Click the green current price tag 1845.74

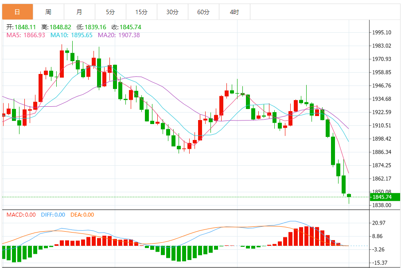[385, 197]
